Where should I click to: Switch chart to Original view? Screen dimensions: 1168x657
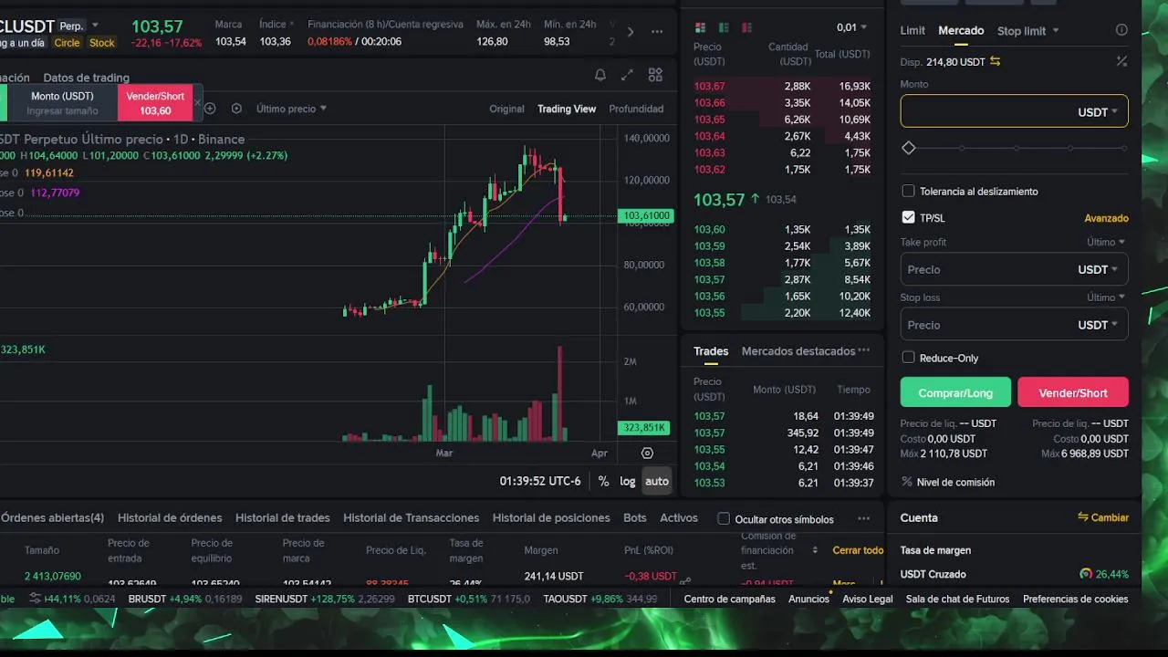[506, 109]
